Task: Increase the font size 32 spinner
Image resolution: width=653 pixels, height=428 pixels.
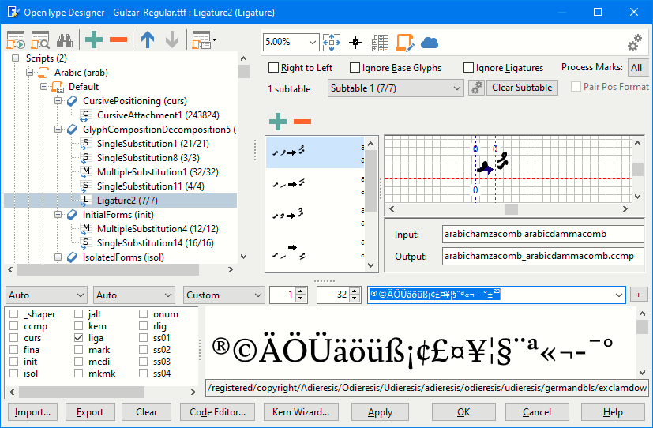Action: pos(355,291)
